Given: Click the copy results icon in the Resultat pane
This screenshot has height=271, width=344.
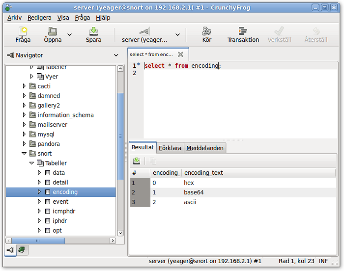Looking at the screenshot, I should [x=153, y=161].
